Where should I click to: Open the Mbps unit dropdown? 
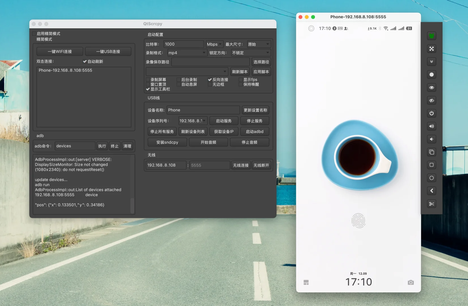pos(214,44)
